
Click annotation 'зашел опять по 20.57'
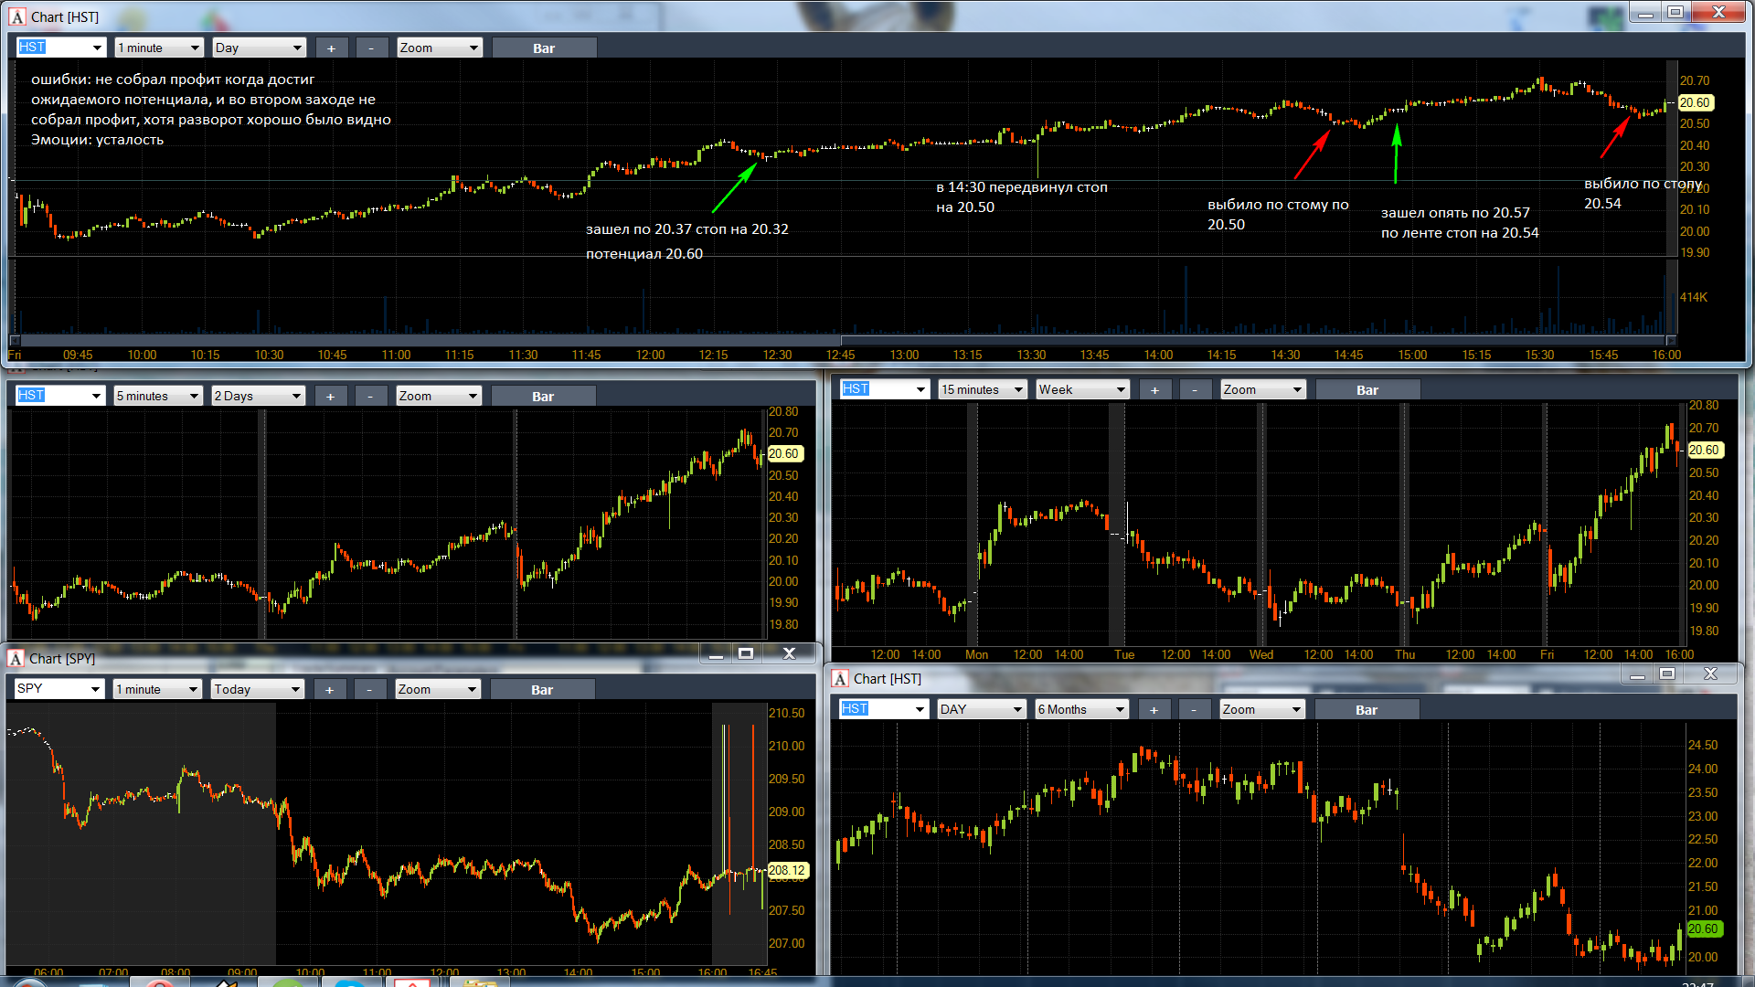[1455, 213]
